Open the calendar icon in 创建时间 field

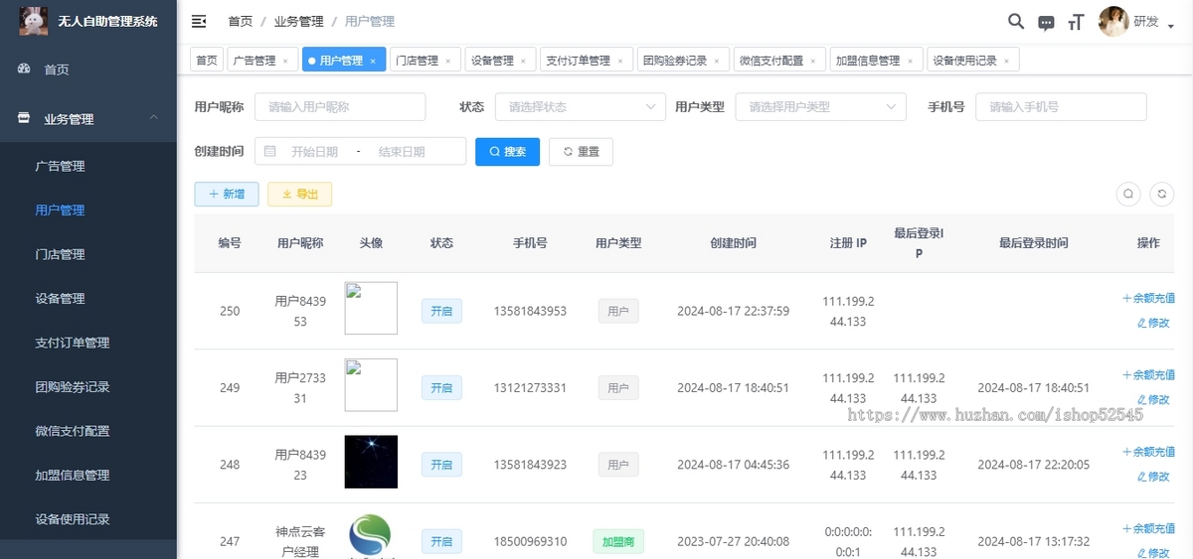(x=270, y=152)
